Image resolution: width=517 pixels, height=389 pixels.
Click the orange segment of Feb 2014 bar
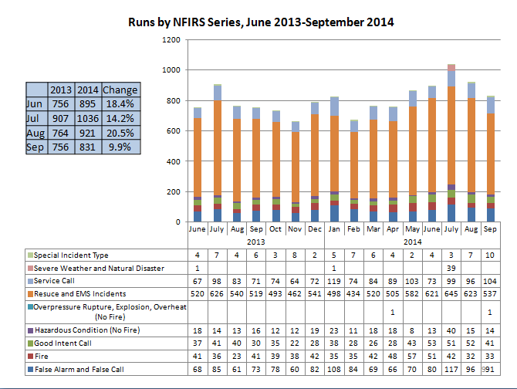click(x=353, y=165)
